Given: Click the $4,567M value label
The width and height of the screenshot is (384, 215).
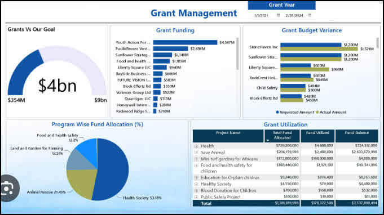Looking at the screenshot, I should pyautogui.click(x=227, y=43).
